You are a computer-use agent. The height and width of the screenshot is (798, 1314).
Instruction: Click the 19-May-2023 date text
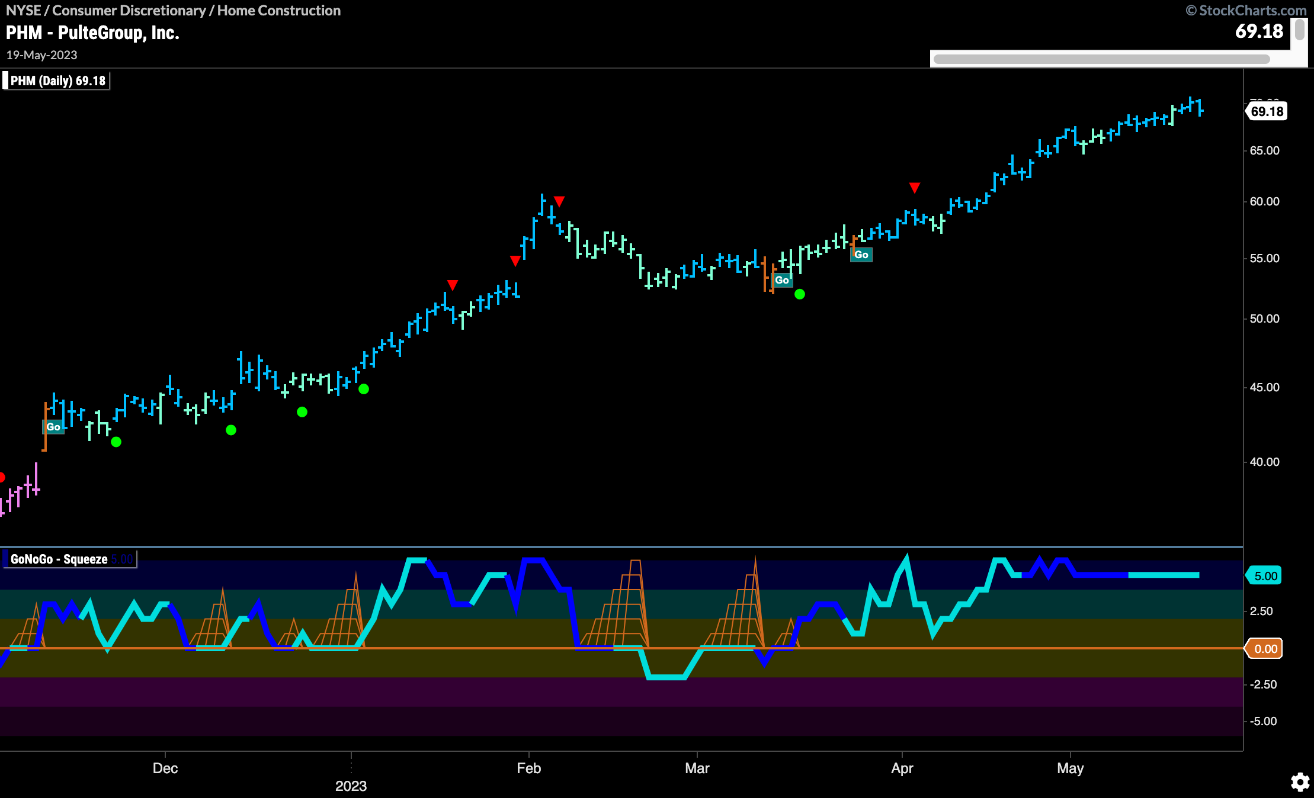click(41, 55)
